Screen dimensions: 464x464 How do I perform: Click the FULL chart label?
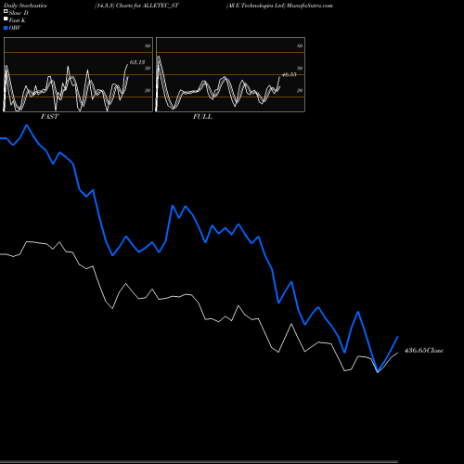coord(202,117)
